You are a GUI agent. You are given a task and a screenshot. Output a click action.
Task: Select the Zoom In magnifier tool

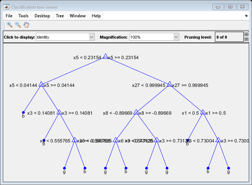point(10,25)
